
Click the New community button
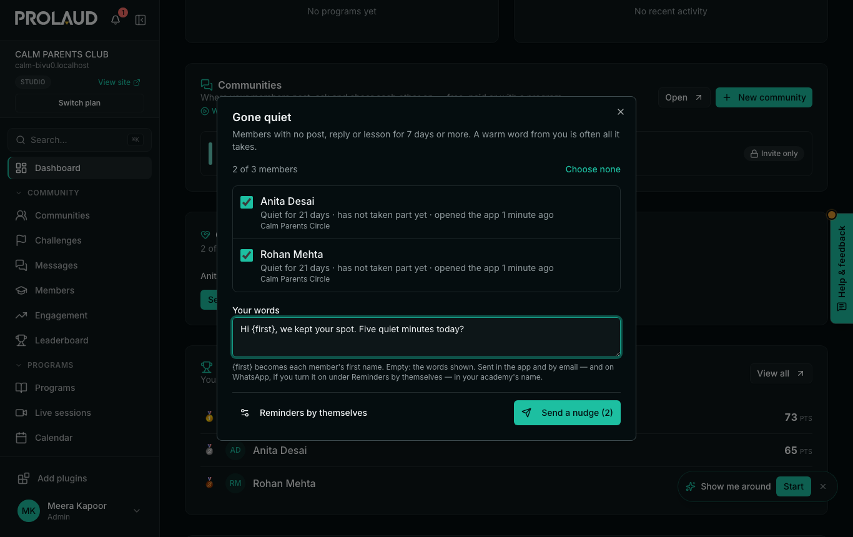pyautogui.click(x=764, y=97)
